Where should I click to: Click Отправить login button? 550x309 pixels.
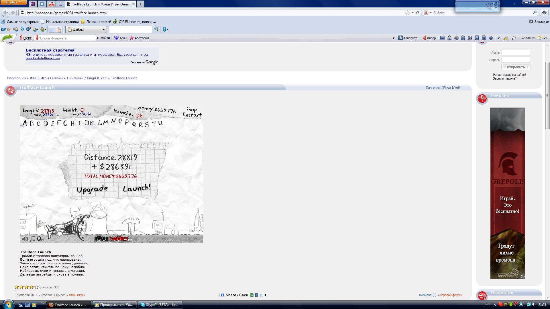coord(516,67)
